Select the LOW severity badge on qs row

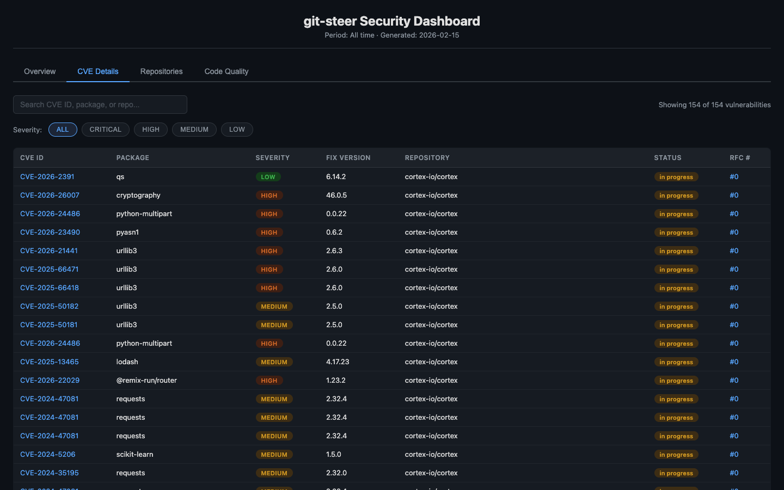pos(268,176)
